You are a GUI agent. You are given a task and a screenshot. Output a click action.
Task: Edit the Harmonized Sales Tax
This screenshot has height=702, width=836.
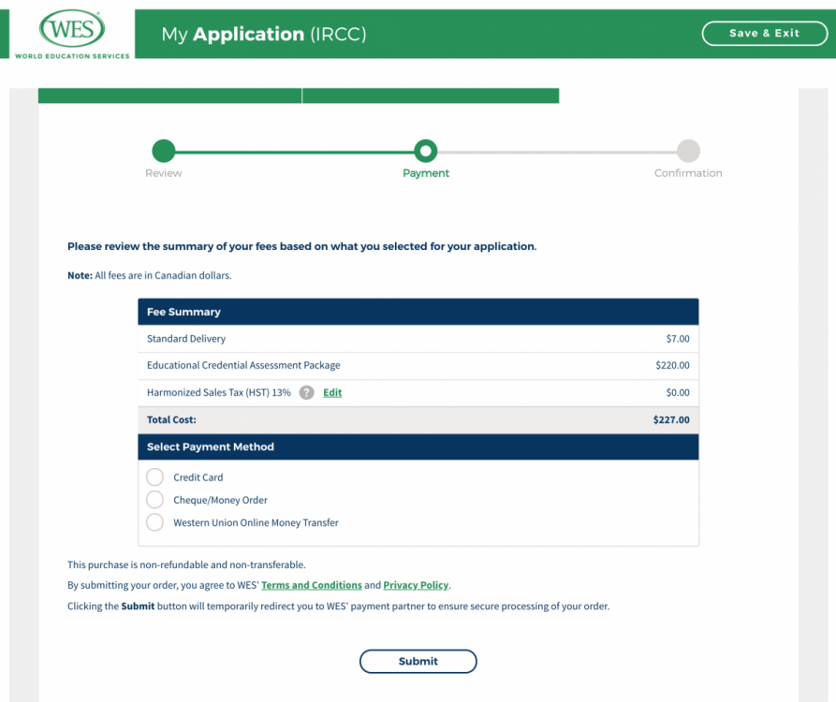pyautogui.click(x=332, y=393)
